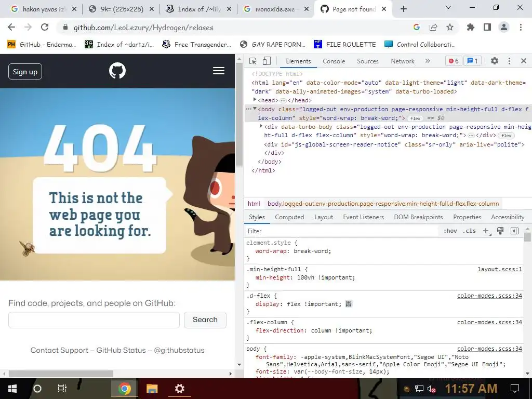Toggle rendering emulations paintbrush icon
Viewport: 532px width, 399px height.
coord(500,231)
